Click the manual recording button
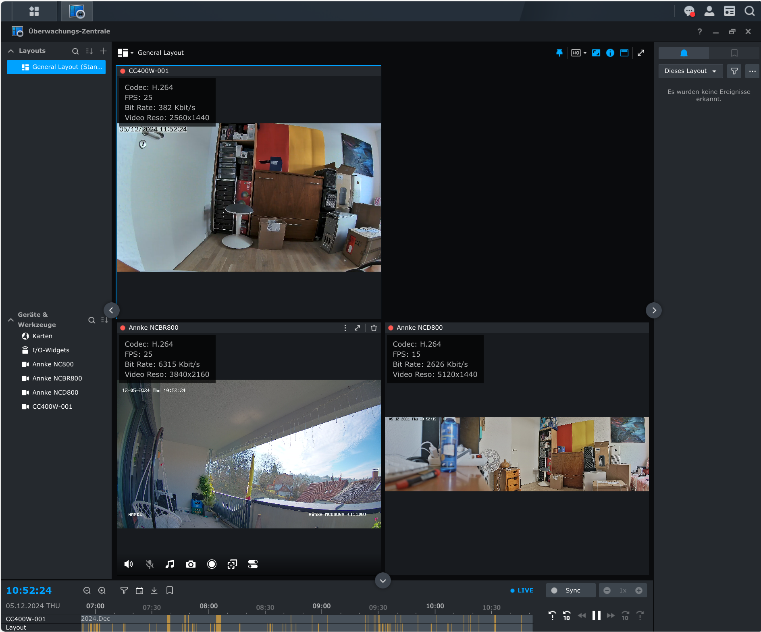This screenshot has height=632, width=761. coord(212,564)
